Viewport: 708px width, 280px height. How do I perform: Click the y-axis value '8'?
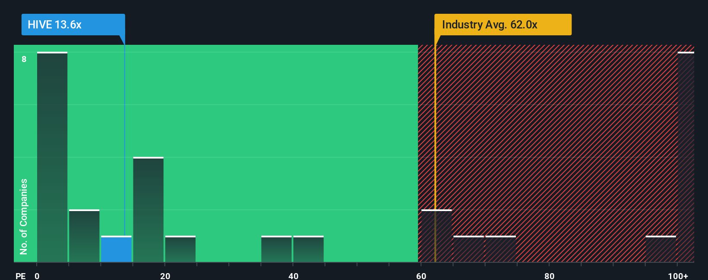(x=24, y=59)
